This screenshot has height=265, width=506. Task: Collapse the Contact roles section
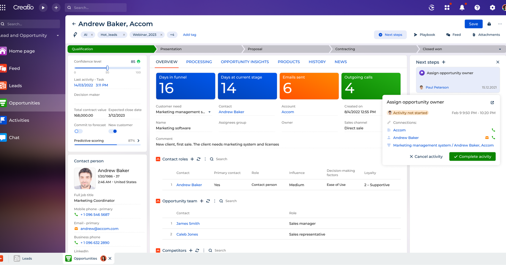tap(158, 159)
